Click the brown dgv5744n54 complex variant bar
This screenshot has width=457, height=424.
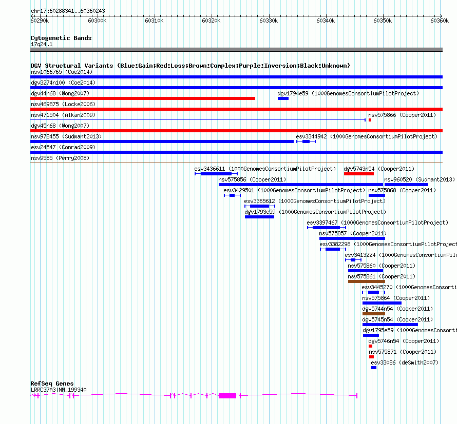[374, 314]
